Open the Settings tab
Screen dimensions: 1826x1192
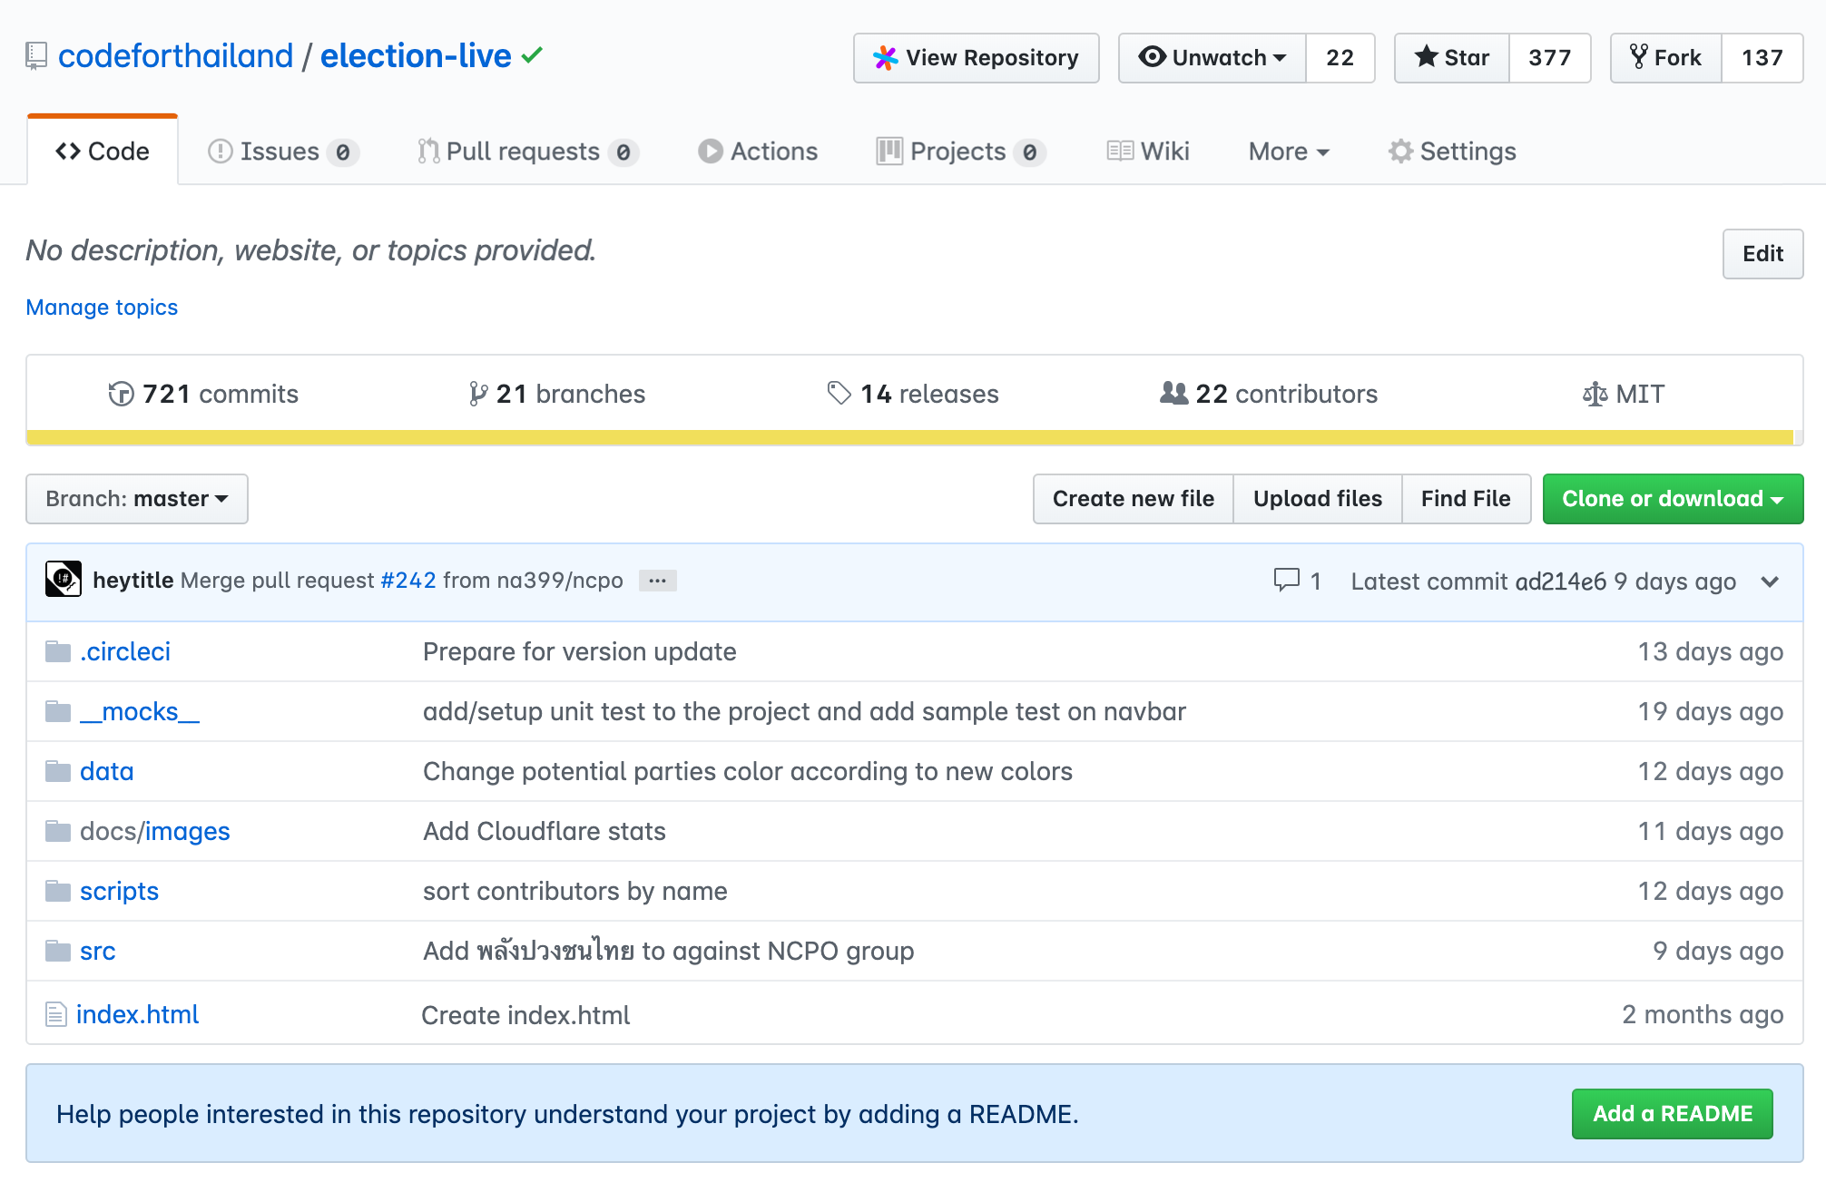click(1452, 151)
